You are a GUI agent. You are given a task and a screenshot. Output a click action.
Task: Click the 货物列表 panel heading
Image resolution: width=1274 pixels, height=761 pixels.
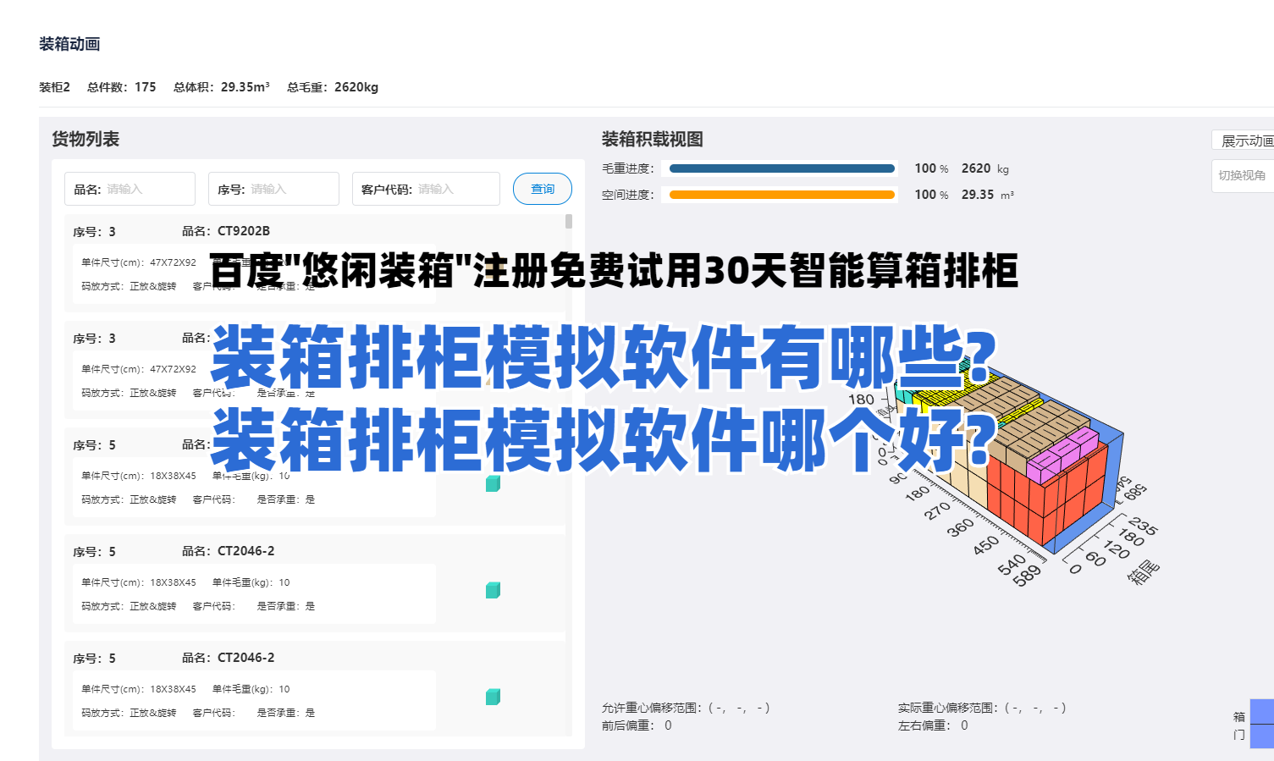click(85, 139)
